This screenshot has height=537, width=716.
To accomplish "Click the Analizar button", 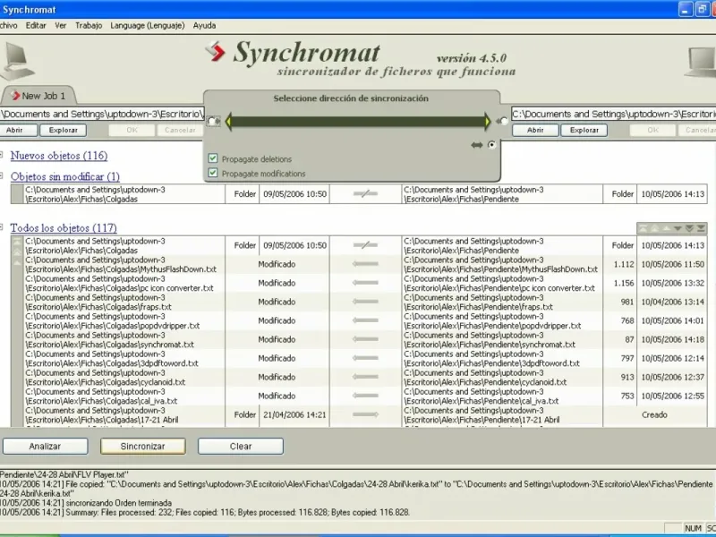I will (x=46, y=446).
